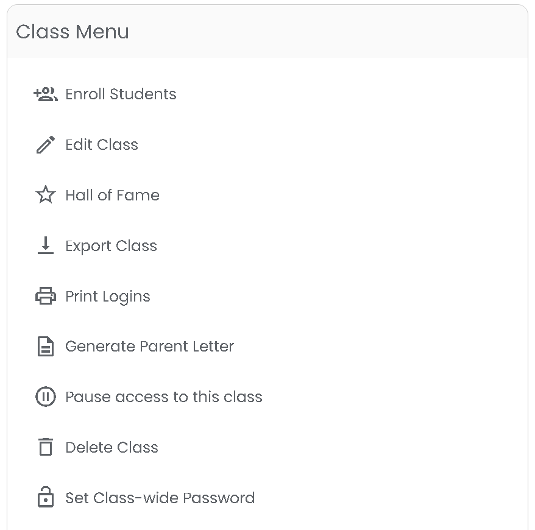Choose Export Class
This screenshot has width=535, height=530.
pyautogui.click(x=112, y=246)
